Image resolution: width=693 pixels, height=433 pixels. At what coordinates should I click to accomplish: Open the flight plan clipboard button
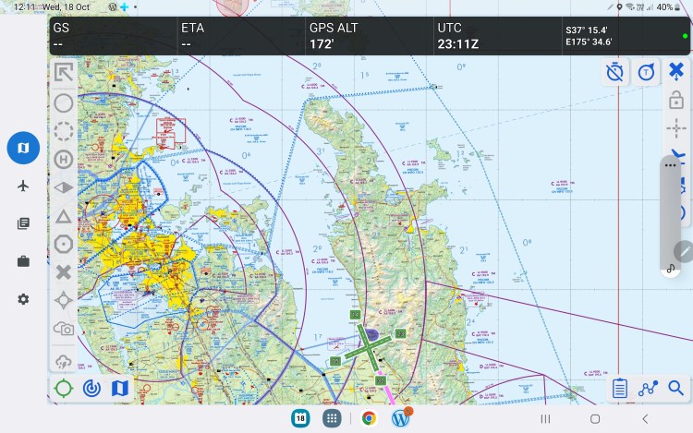pos(620,389)
